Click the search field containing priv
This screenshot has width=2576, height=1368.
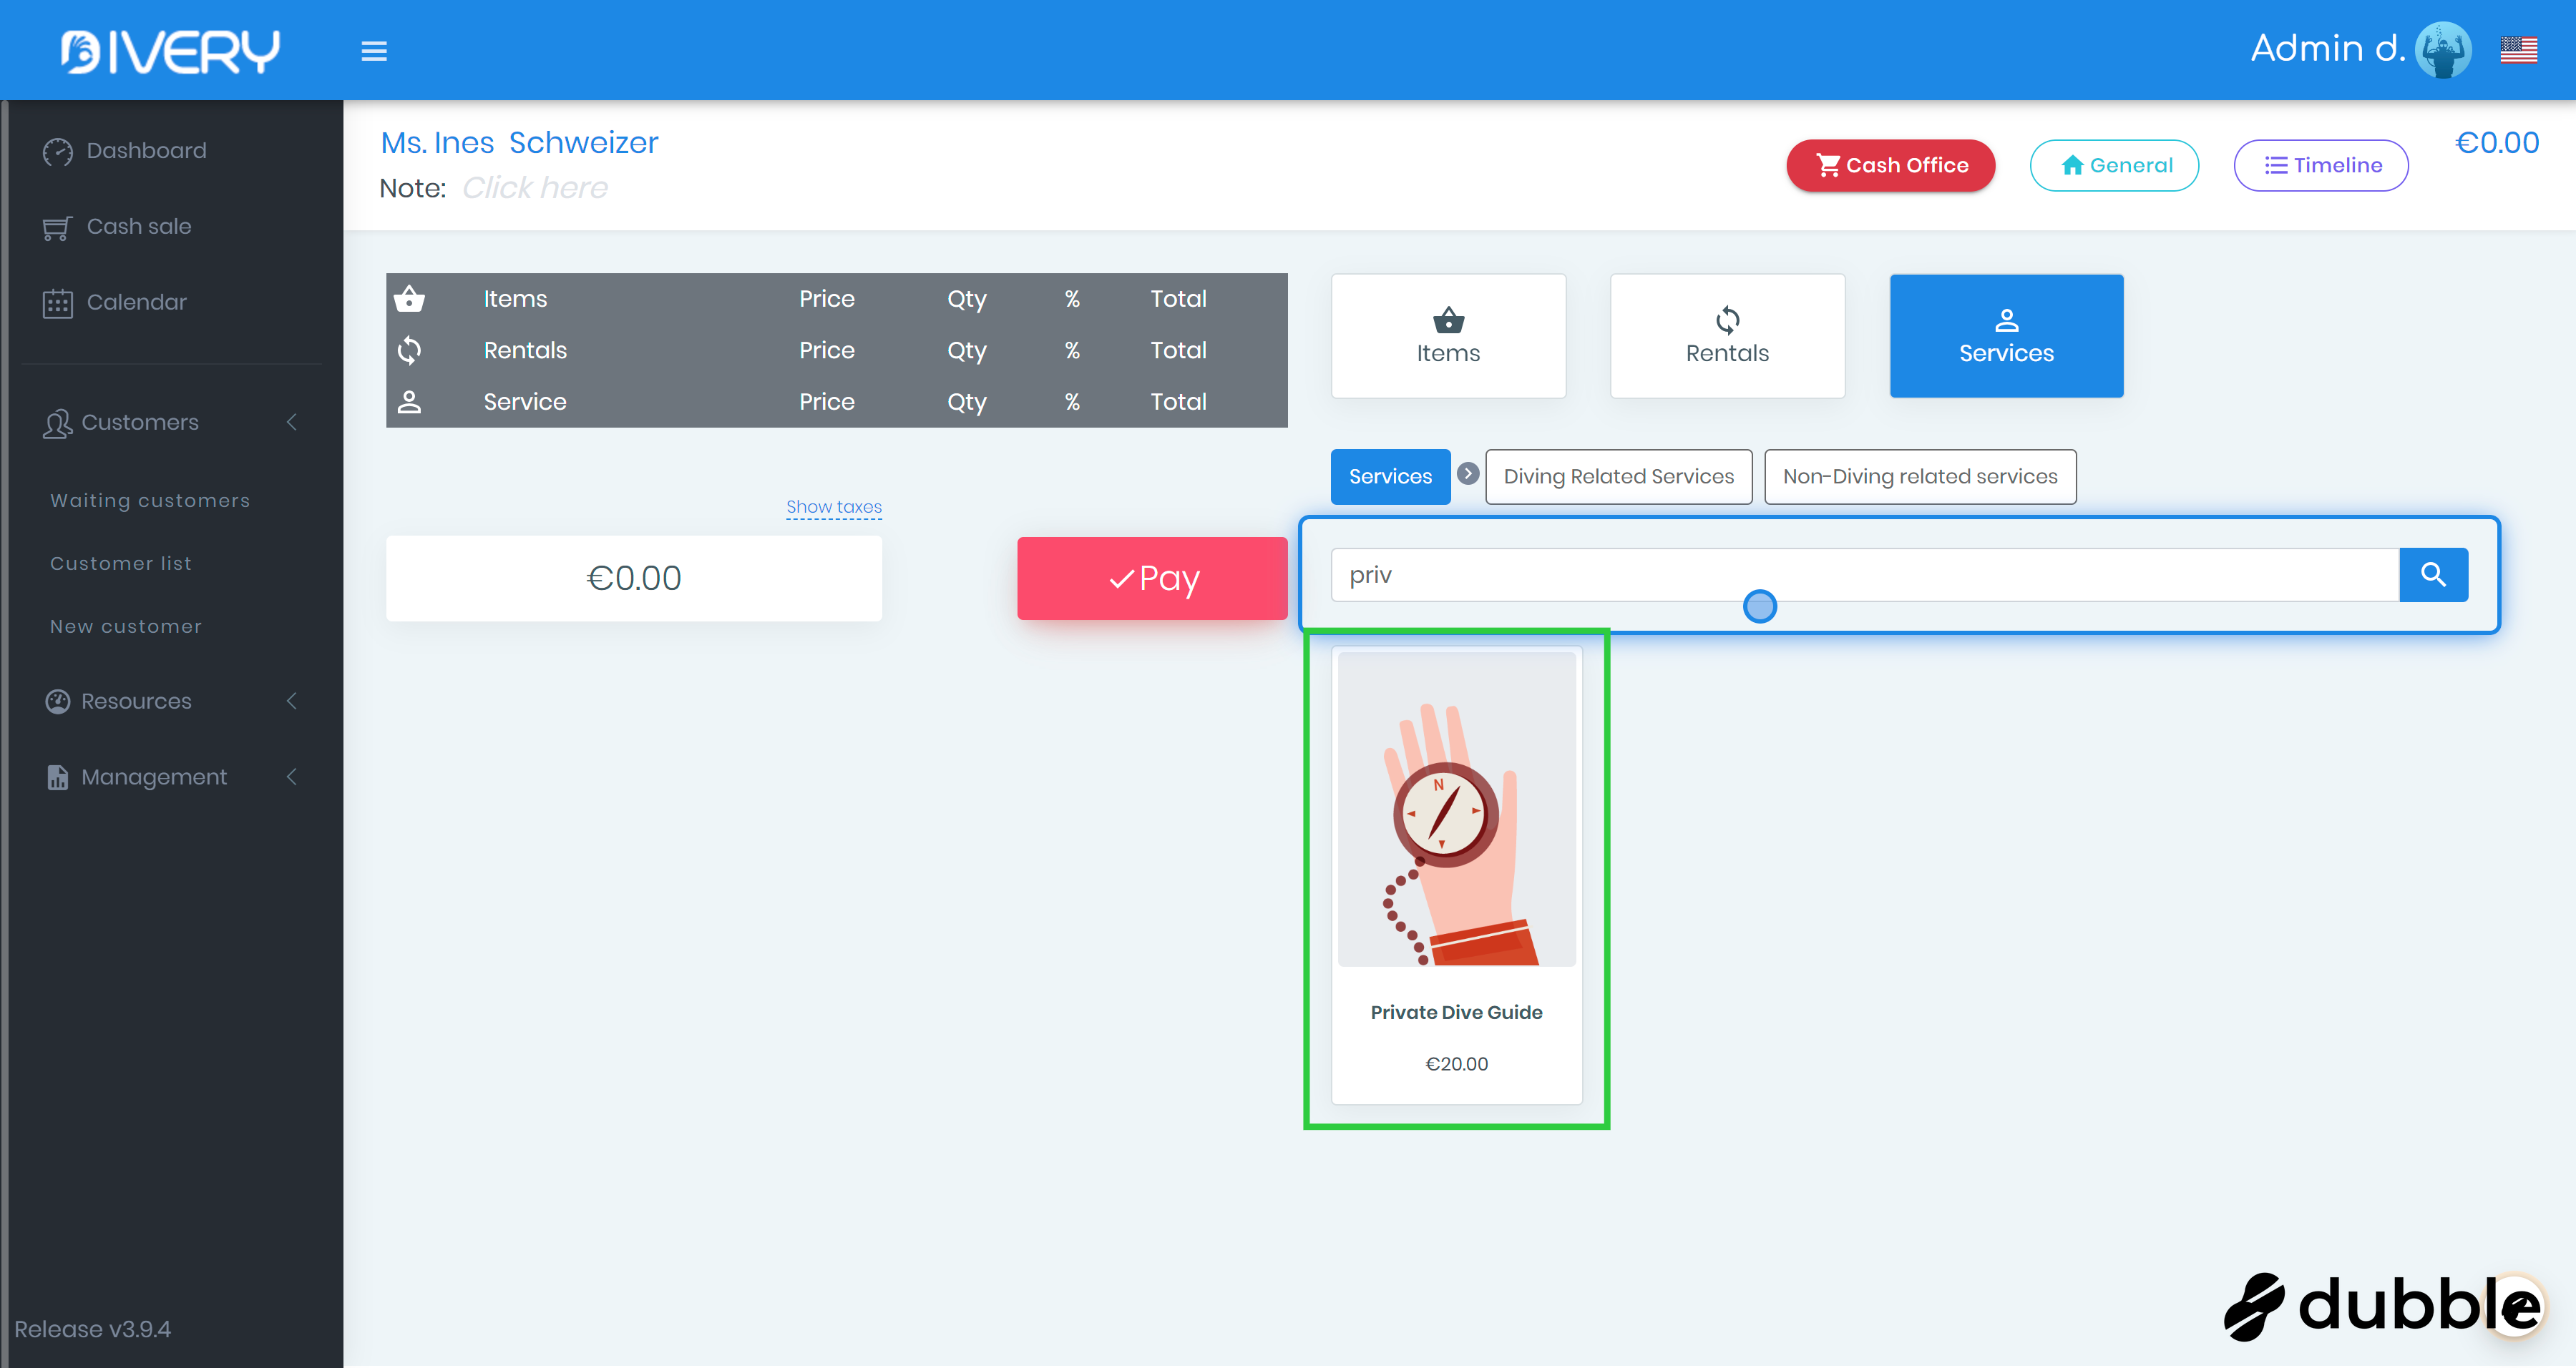click(x=1863, y=574)
